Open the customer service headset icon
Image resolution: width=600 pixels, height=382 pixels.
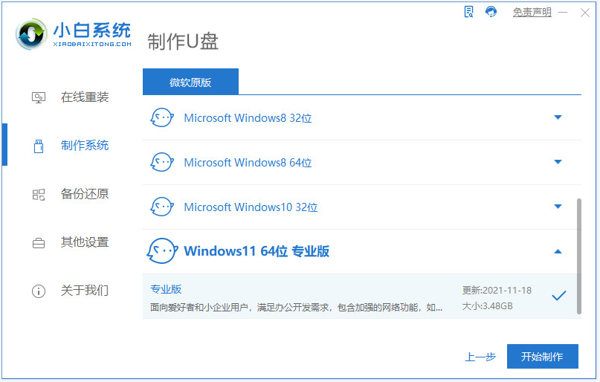pos(491,12)
